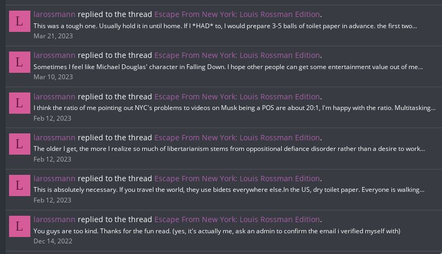Viewport: 442px width, 254px height.
Task: Click the snippet beginning "The older I get"
Action: coord(229,149)
